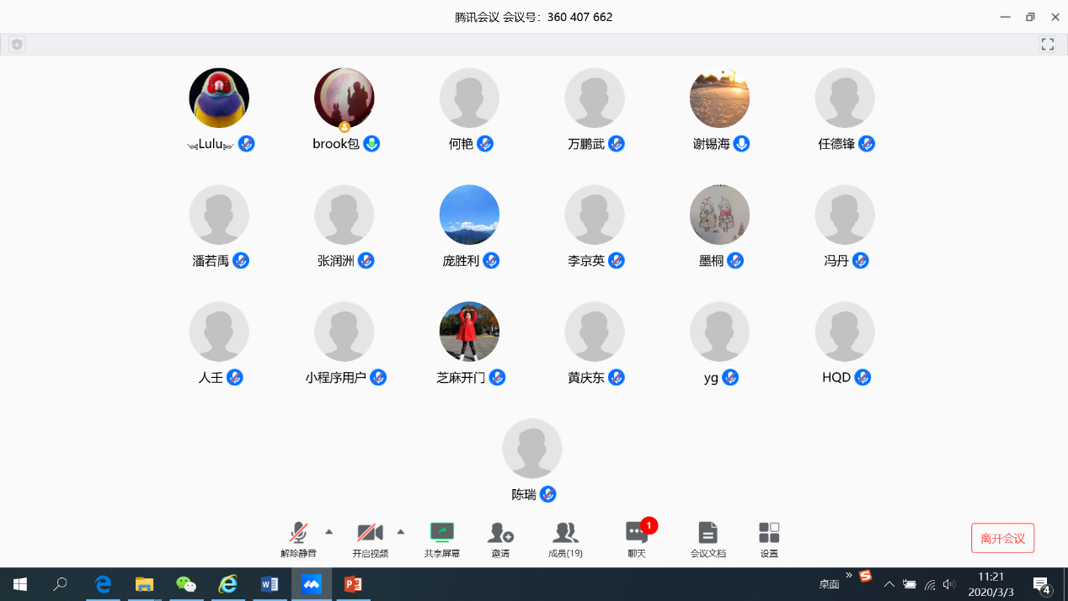Click the participant name brook包

pos(336,144)
